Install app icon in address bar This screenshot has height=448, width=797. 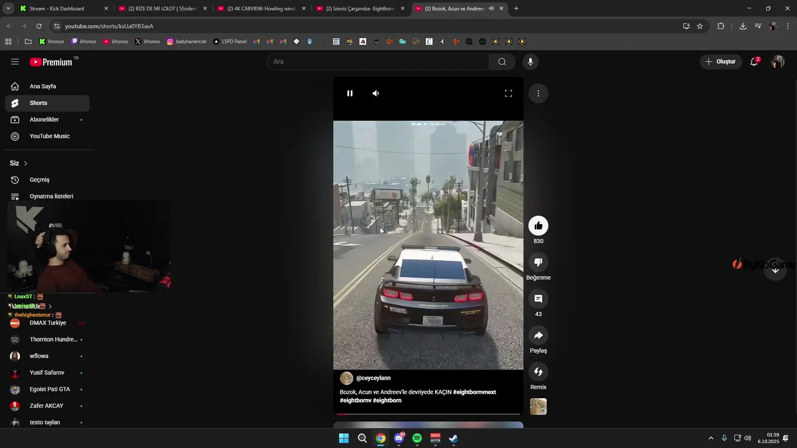click(x=686, y=26)
